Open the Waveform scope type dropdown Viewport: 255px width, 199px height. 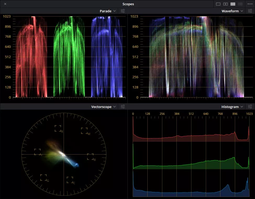pyautogui.click(x=242, y=11)
